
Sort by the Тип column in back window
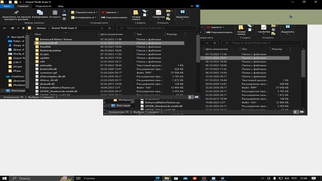(x=244, y=49)
